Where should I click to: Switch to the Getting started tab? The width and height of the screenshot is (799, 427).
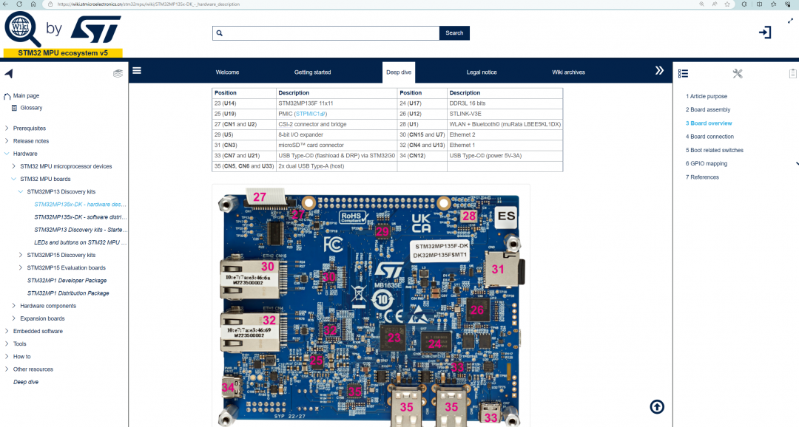[312, 72]
